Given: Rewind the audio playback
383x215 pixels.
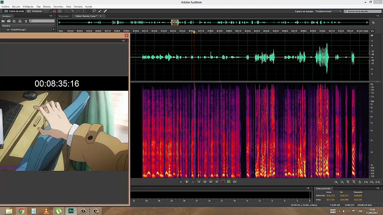Looking at the screenshot, I should coord(205,182).
